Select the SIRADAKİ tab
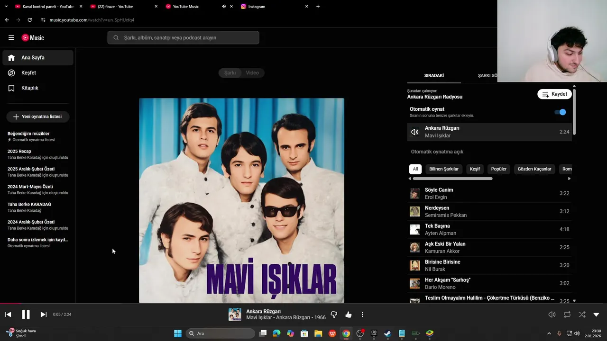The height and width of the screenshot is (341, 607). (434, 75)
